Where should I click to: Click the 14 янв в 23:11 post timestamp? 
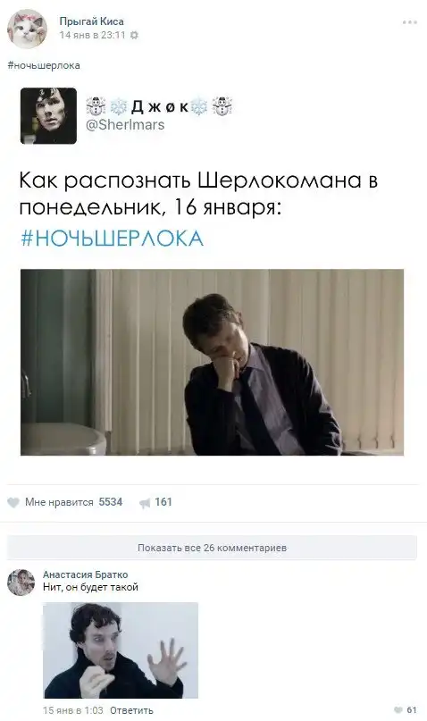[x=92, y=36]
